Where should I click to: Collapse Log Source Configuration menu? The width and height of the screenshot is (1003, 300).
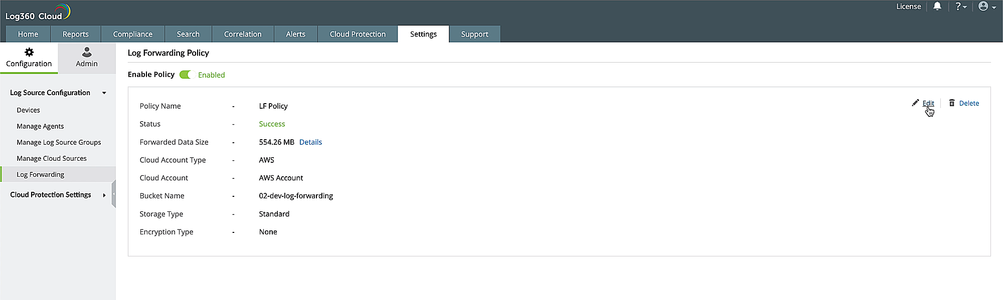pos(104,93)
